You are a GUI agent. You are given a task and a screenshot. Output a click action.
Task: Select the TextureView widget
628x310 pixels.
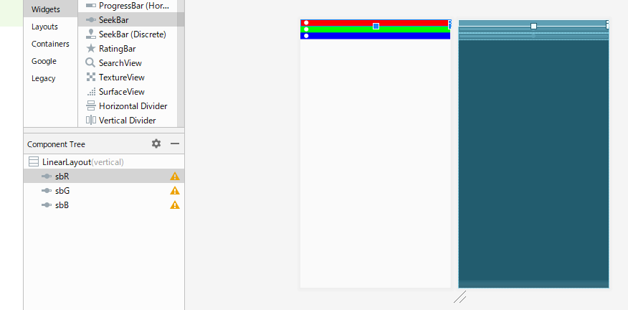tap(128, 77)
